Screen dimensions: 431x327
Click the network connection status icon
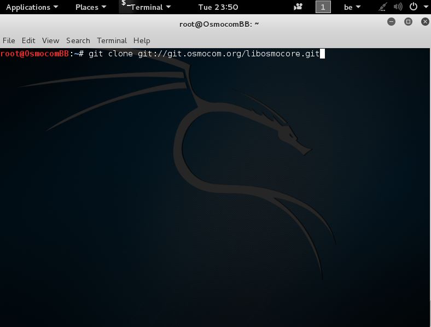(x=383, y=7)
